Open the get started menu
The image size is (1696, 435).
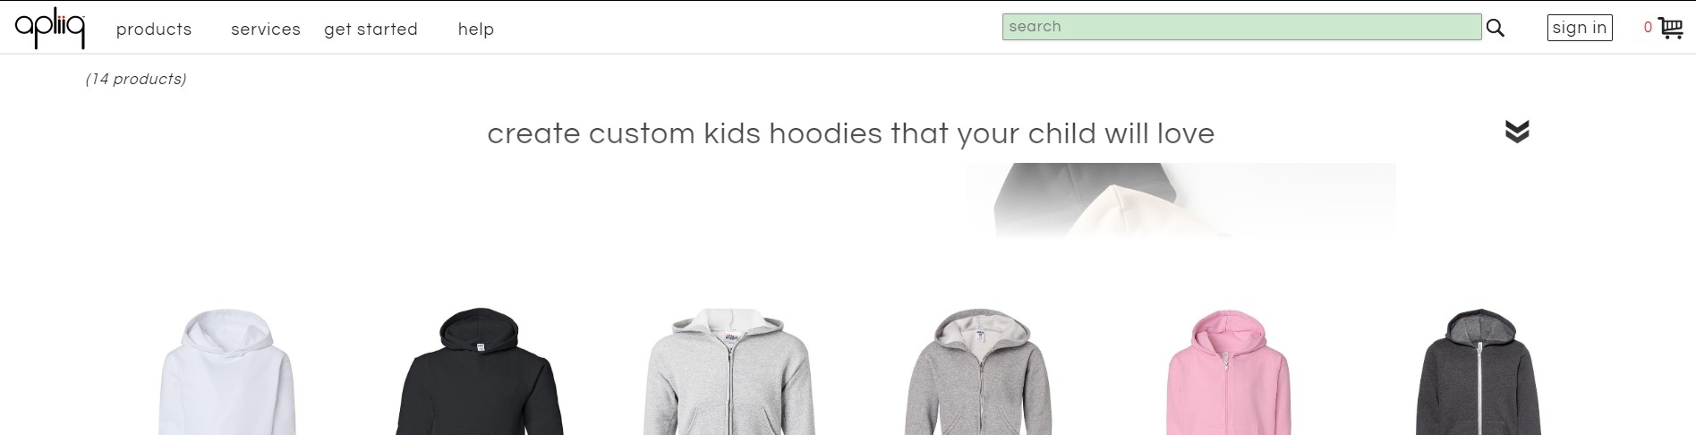click(371, 30)
